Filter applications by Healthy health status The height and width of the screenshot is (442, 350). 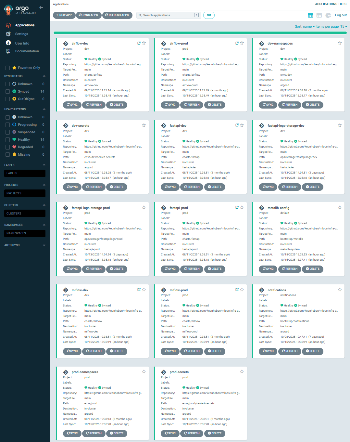coord(7,139)
